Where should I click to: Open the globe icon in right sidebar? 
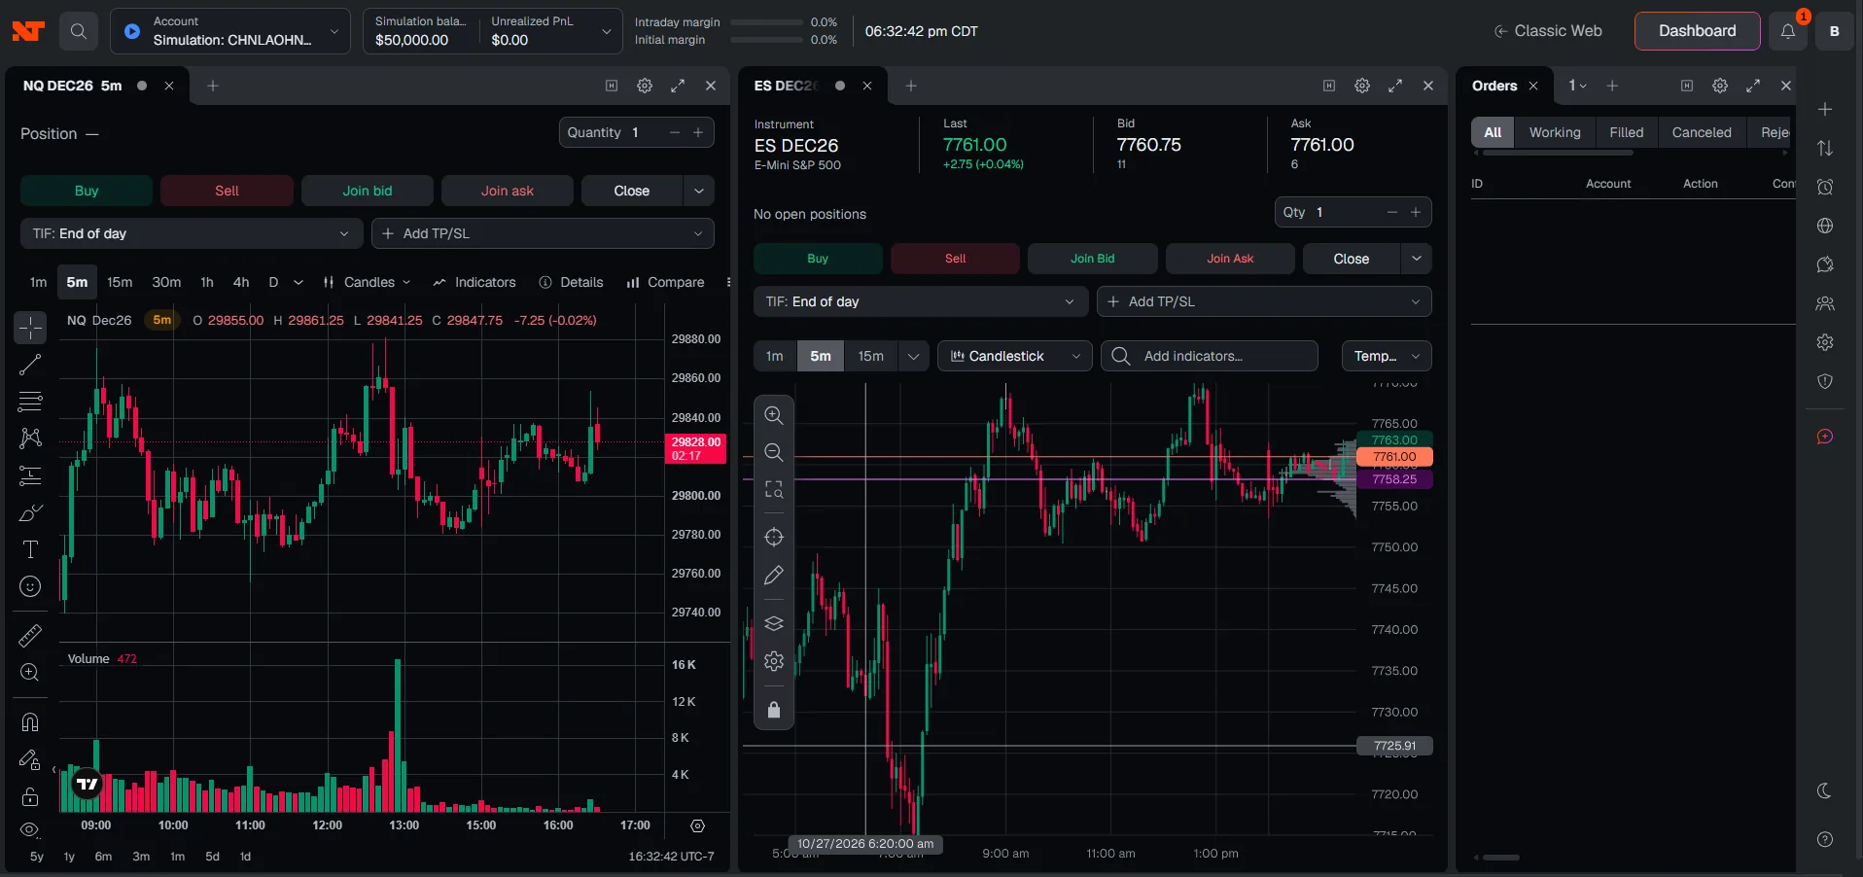(x=1825, y=226)
